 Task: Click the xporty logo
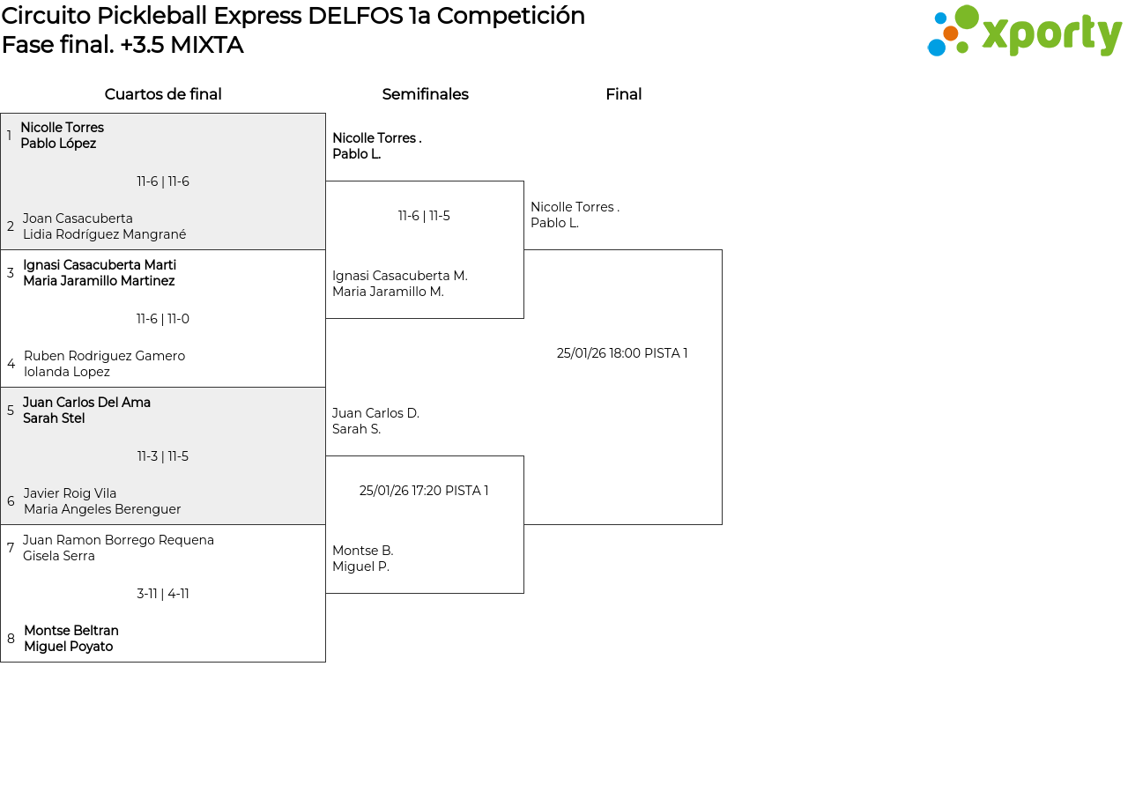(1024, 32)
